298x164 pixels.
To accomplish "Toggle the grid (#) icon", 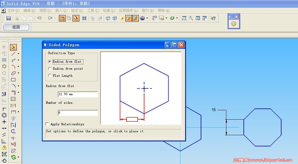I will coord(84,18).
